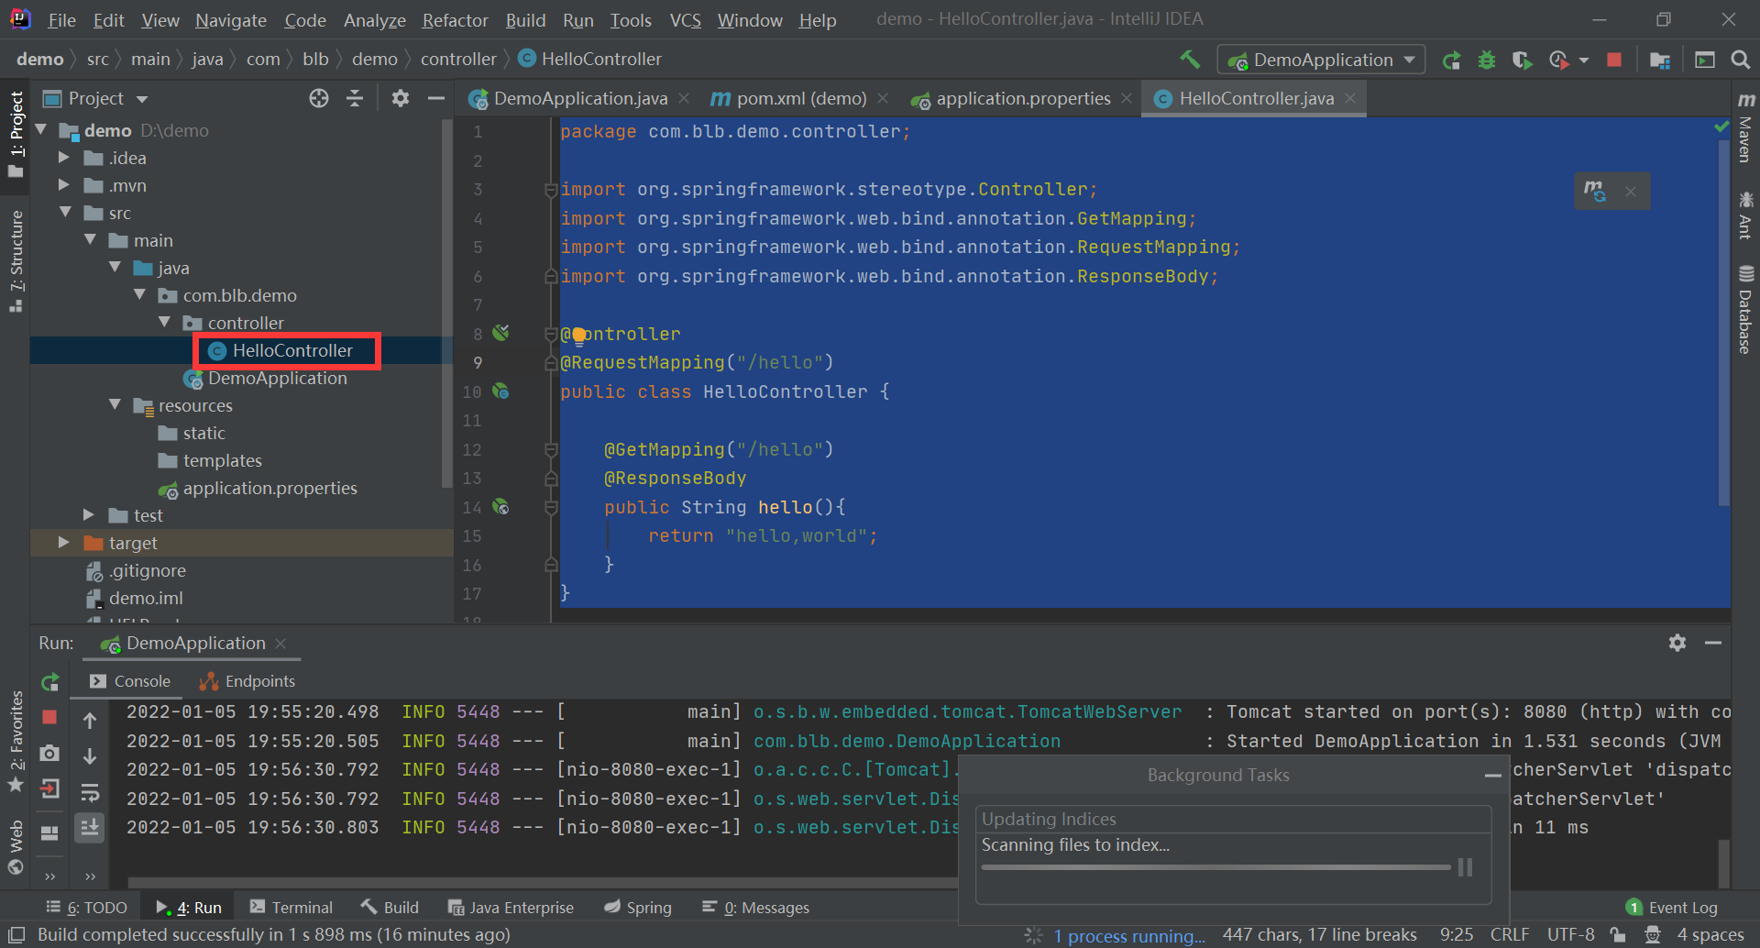
Task: Open Search Everywhere magnifier icon
Action: click(x=1740, y=60)
